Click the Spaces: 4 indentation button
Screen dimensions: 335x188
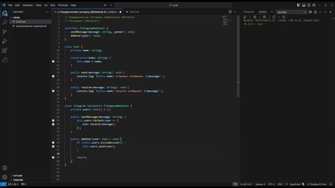pyautogui.click(x=260, y=184)
